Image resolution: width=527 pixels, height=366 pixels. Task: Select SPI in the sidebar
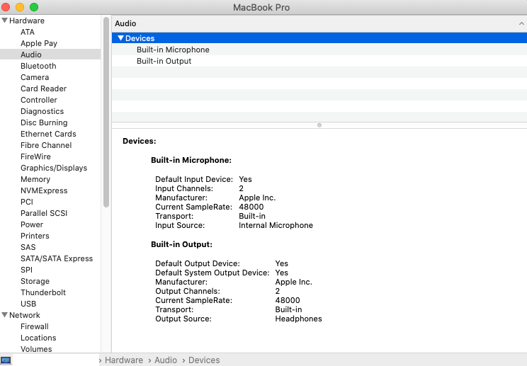click(26, 270)
